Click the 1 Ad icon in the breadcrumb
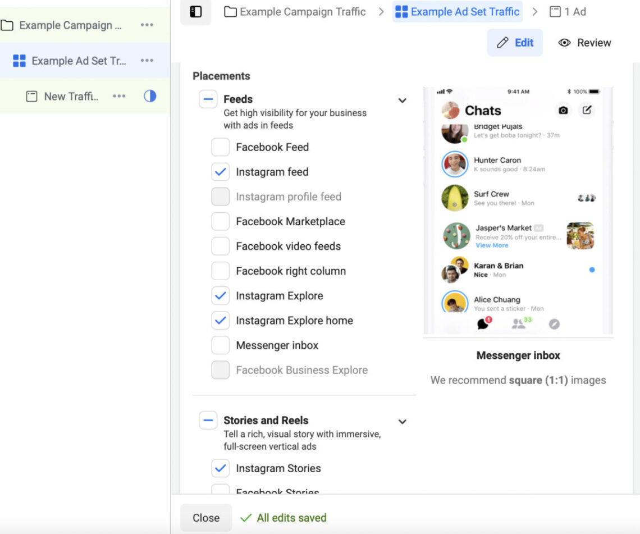This screenshot has width=640, height=534. coord(555,12)
